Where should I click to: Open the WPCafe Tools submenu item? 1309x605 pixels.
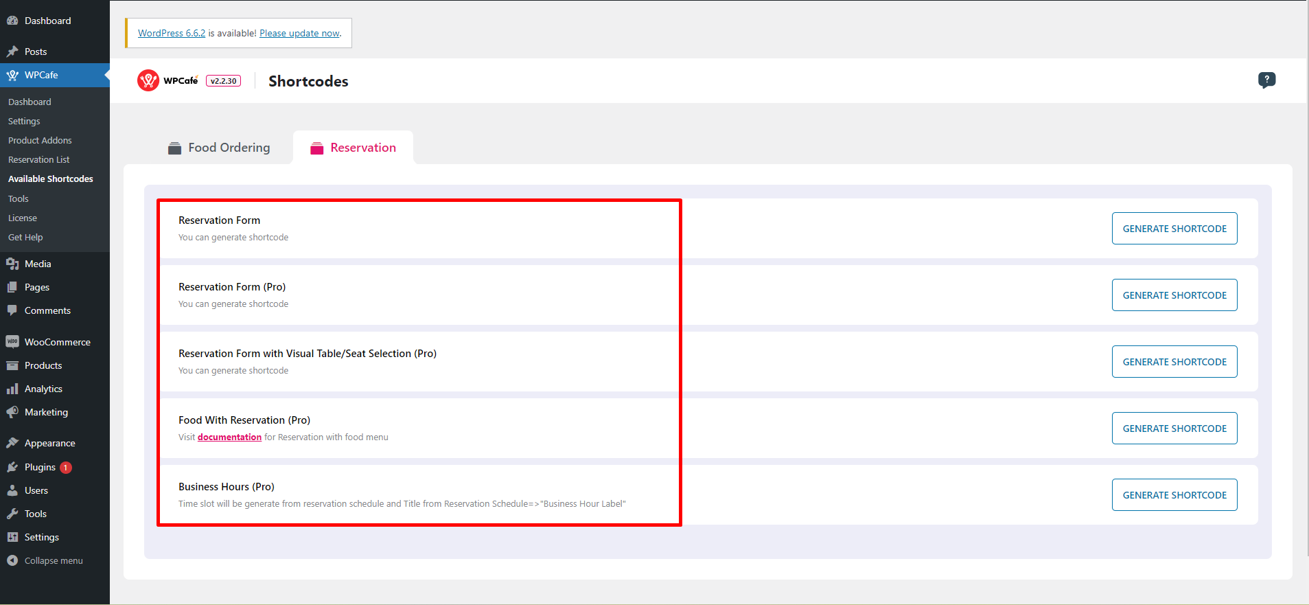(x=19, y=198)
